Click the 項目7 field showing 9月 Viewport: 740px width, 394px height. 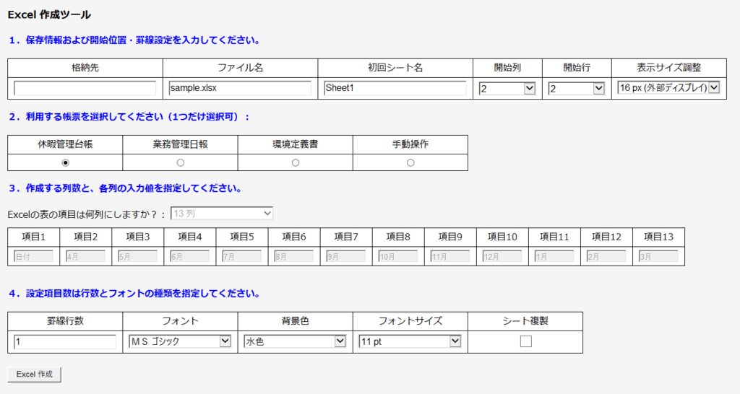[x=345, y=256]
